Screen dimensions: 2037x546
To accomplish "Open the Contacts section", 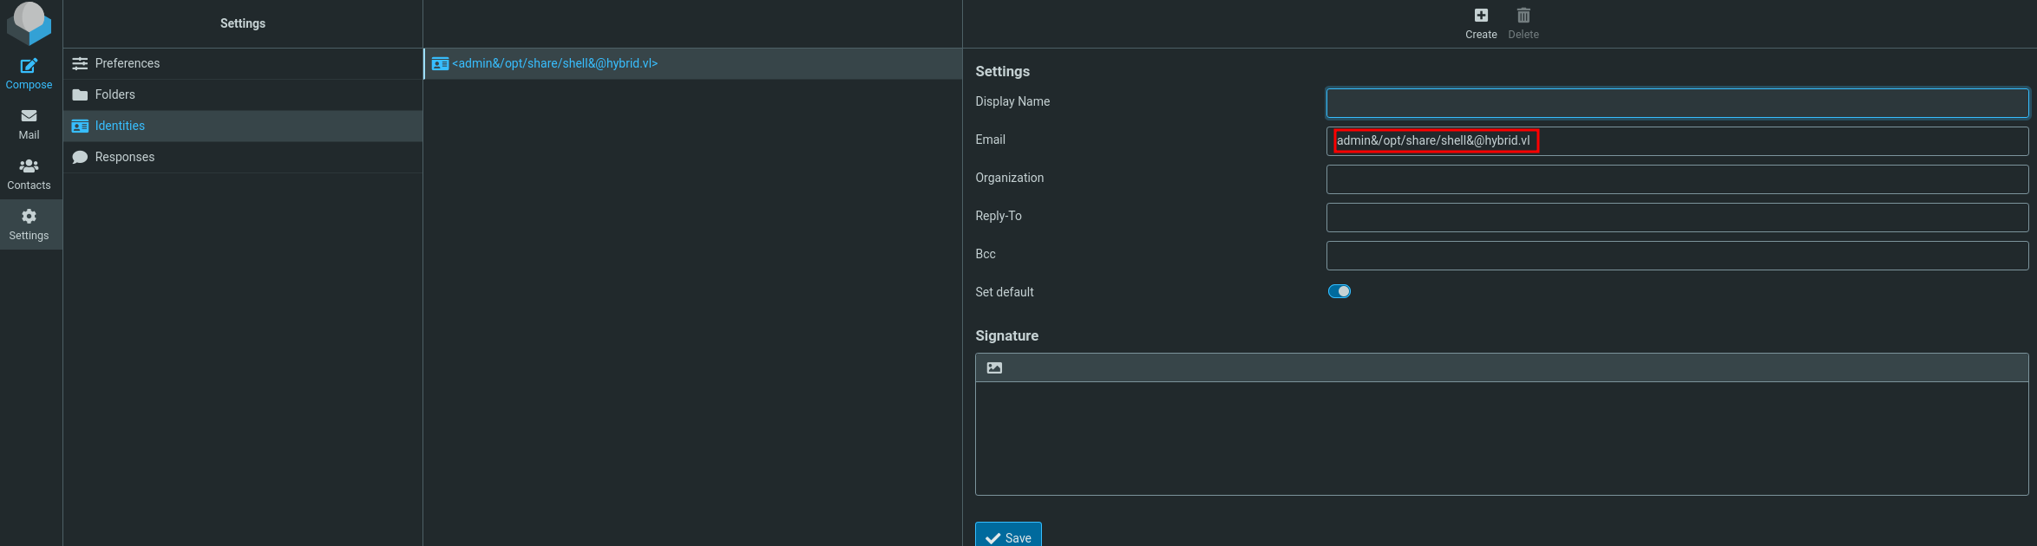I will click(29, 174).
